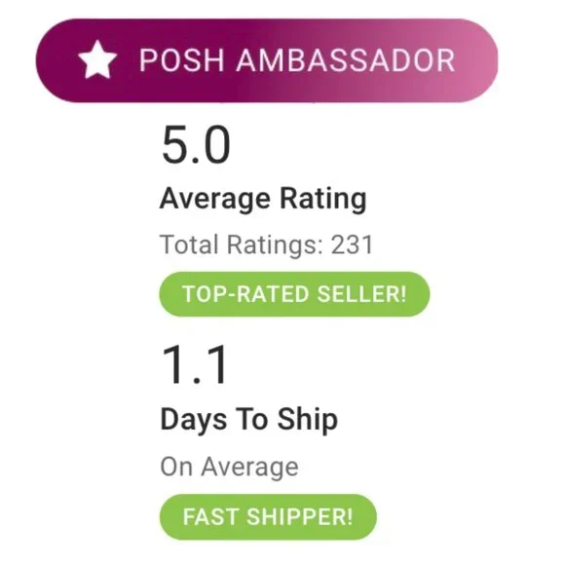Tap the FAST SHIPPER! green badge

[x=268, y=517]
